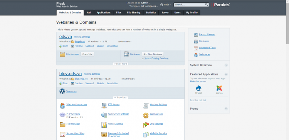Expand the Promo section
289x140 pixels.
coord(226,109)
